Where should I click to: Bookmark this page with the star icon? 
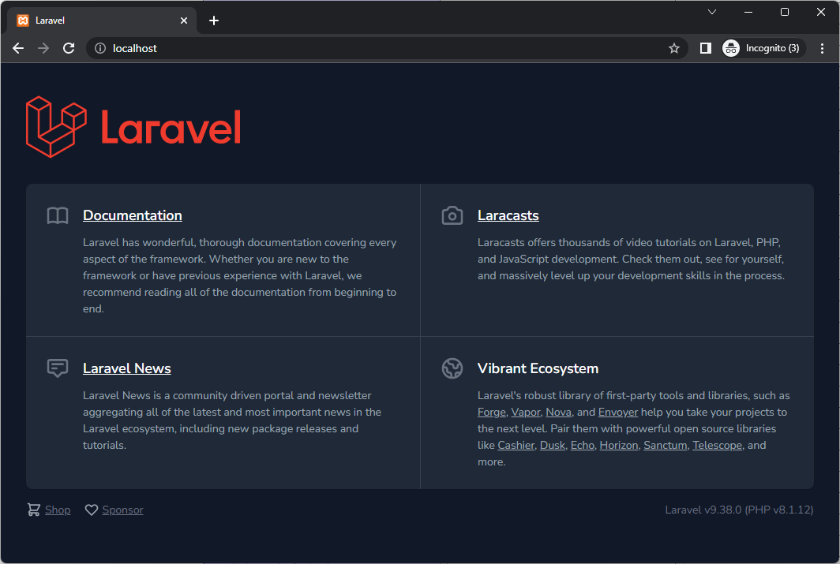click(674, 48)
